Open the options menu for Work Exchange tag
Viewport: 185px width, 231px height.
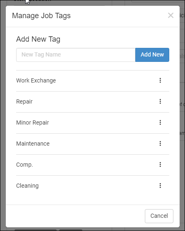[160, 80]
